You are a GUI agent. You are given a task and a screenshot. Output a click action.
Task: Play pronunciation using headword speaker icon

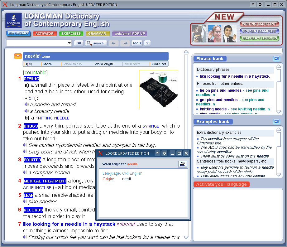pos(29,64)
